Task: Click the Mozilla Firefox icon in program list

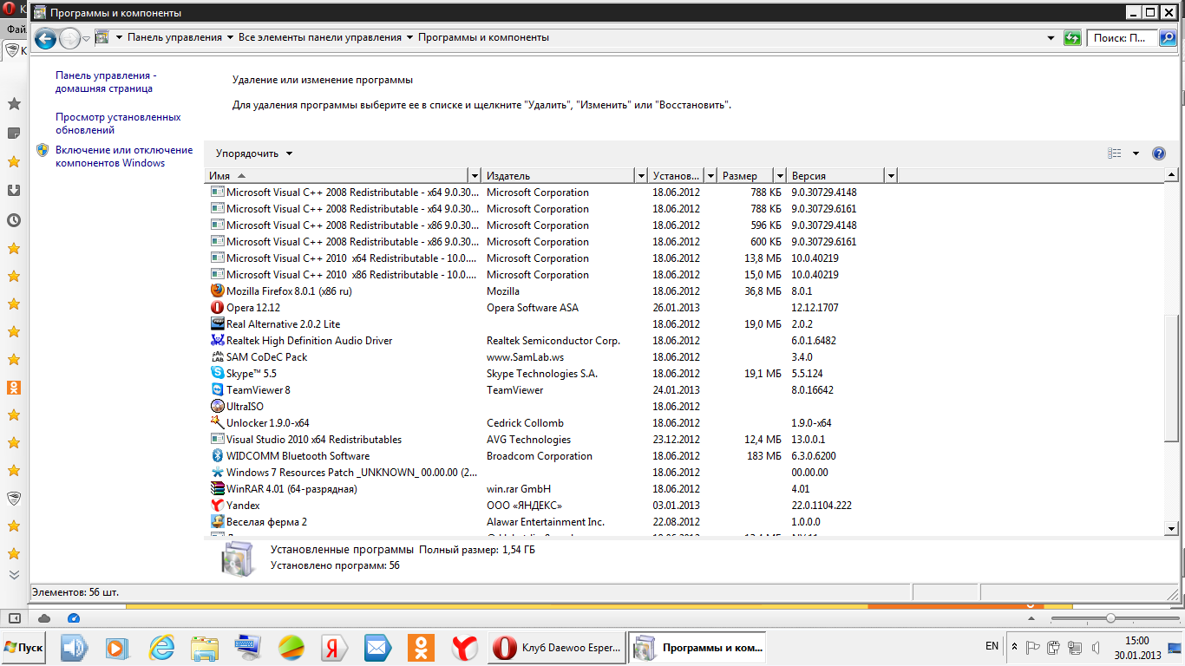Action: (x=218, y=291)
